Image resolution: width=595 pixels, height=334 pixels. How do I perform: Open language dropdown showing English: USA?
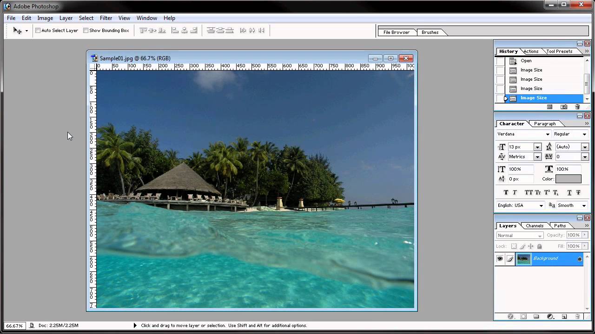[520, 206]
